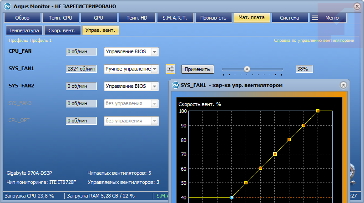Image resolution: width=364 pixels, height=203 pixels.
Task: Open SYS_FAN1 fan curve settings icon
Action: point(170,69)
